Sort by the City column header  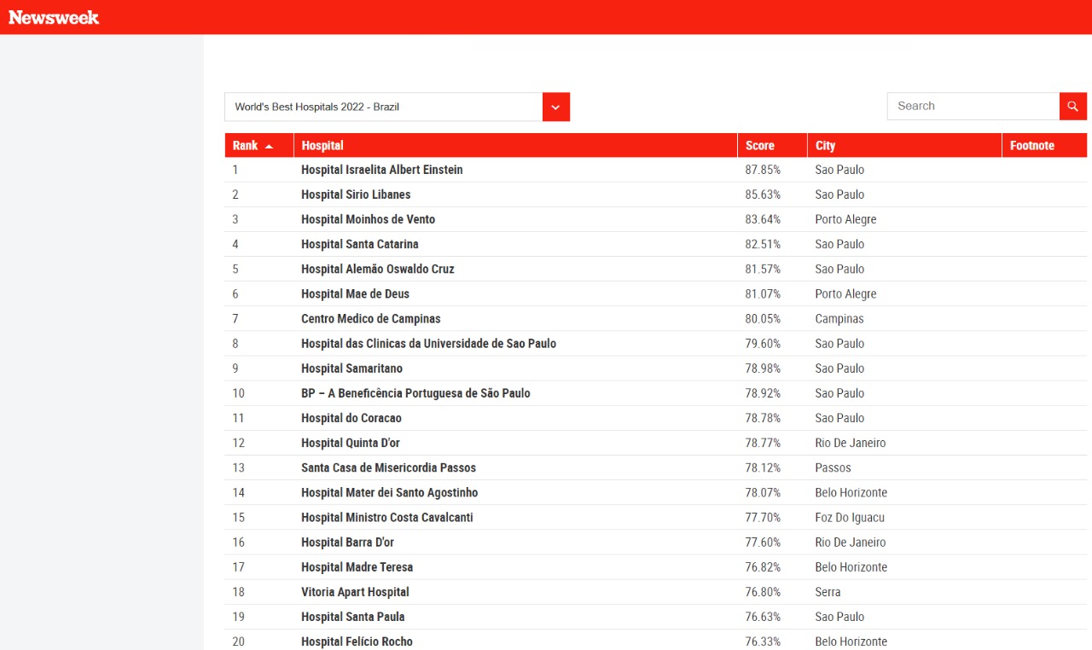(x=904, y=145)
